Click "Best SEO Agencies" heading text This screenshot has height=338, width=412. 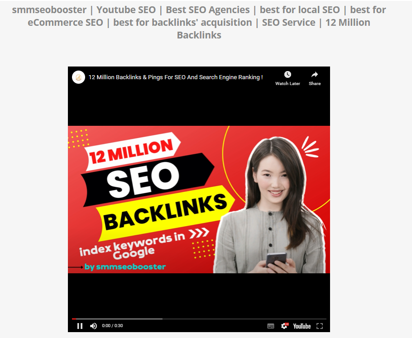pos(207,10)
